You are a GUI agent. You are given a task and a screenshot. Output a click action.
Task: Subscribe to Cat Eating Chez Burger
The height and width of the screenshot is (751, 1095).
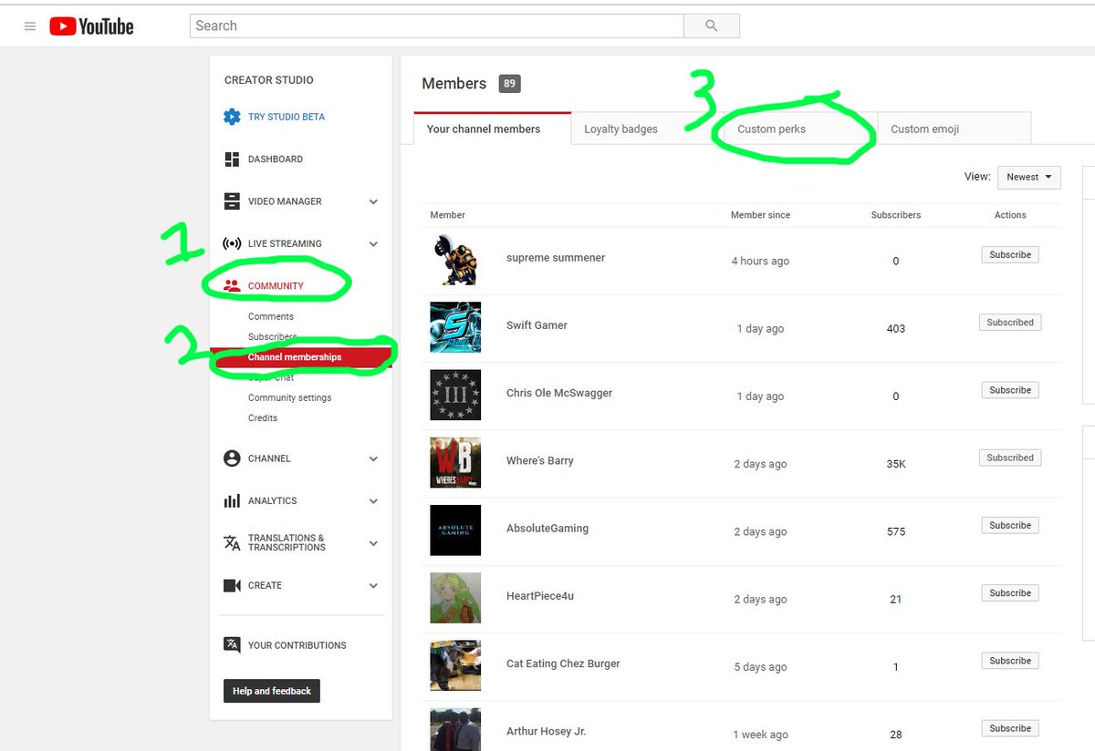coord(1010,661)
